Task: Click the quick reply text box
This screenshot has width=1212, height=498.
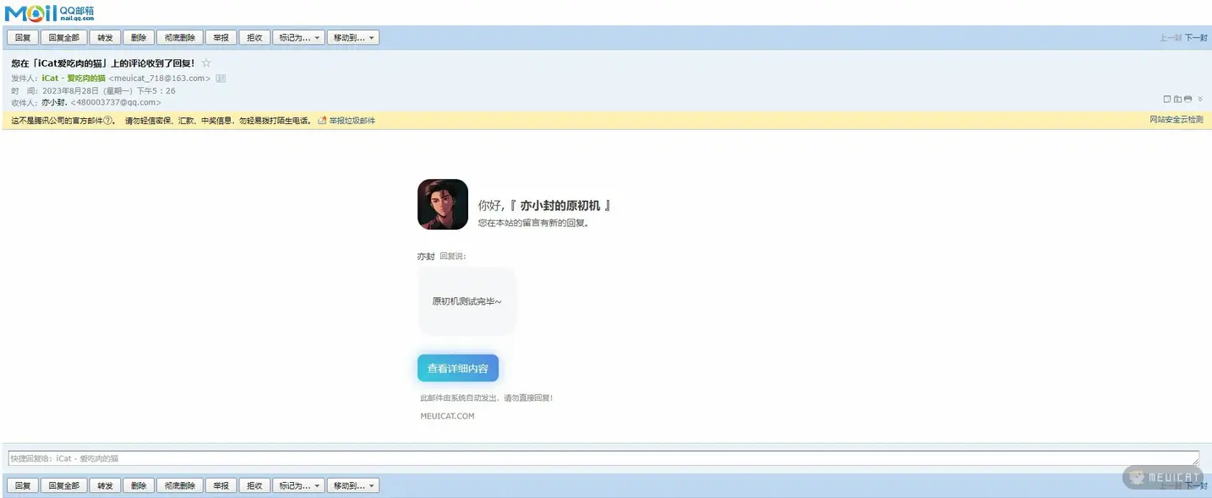Action: pyautogui.click(x=602, y=458)
